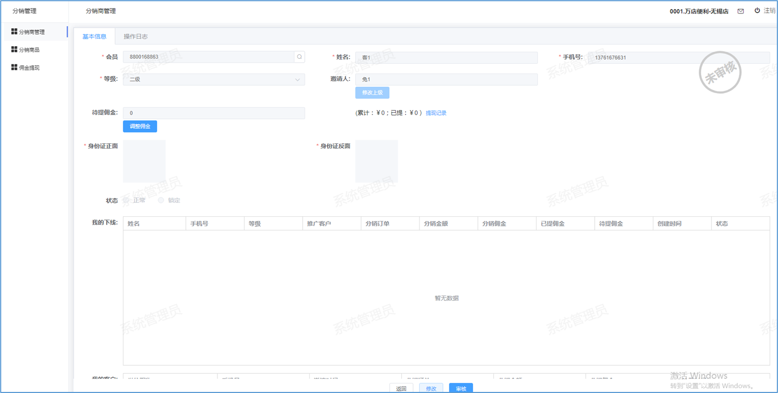
Task: Click the 身份证反面 image placeholder
Action: (377, 161)
